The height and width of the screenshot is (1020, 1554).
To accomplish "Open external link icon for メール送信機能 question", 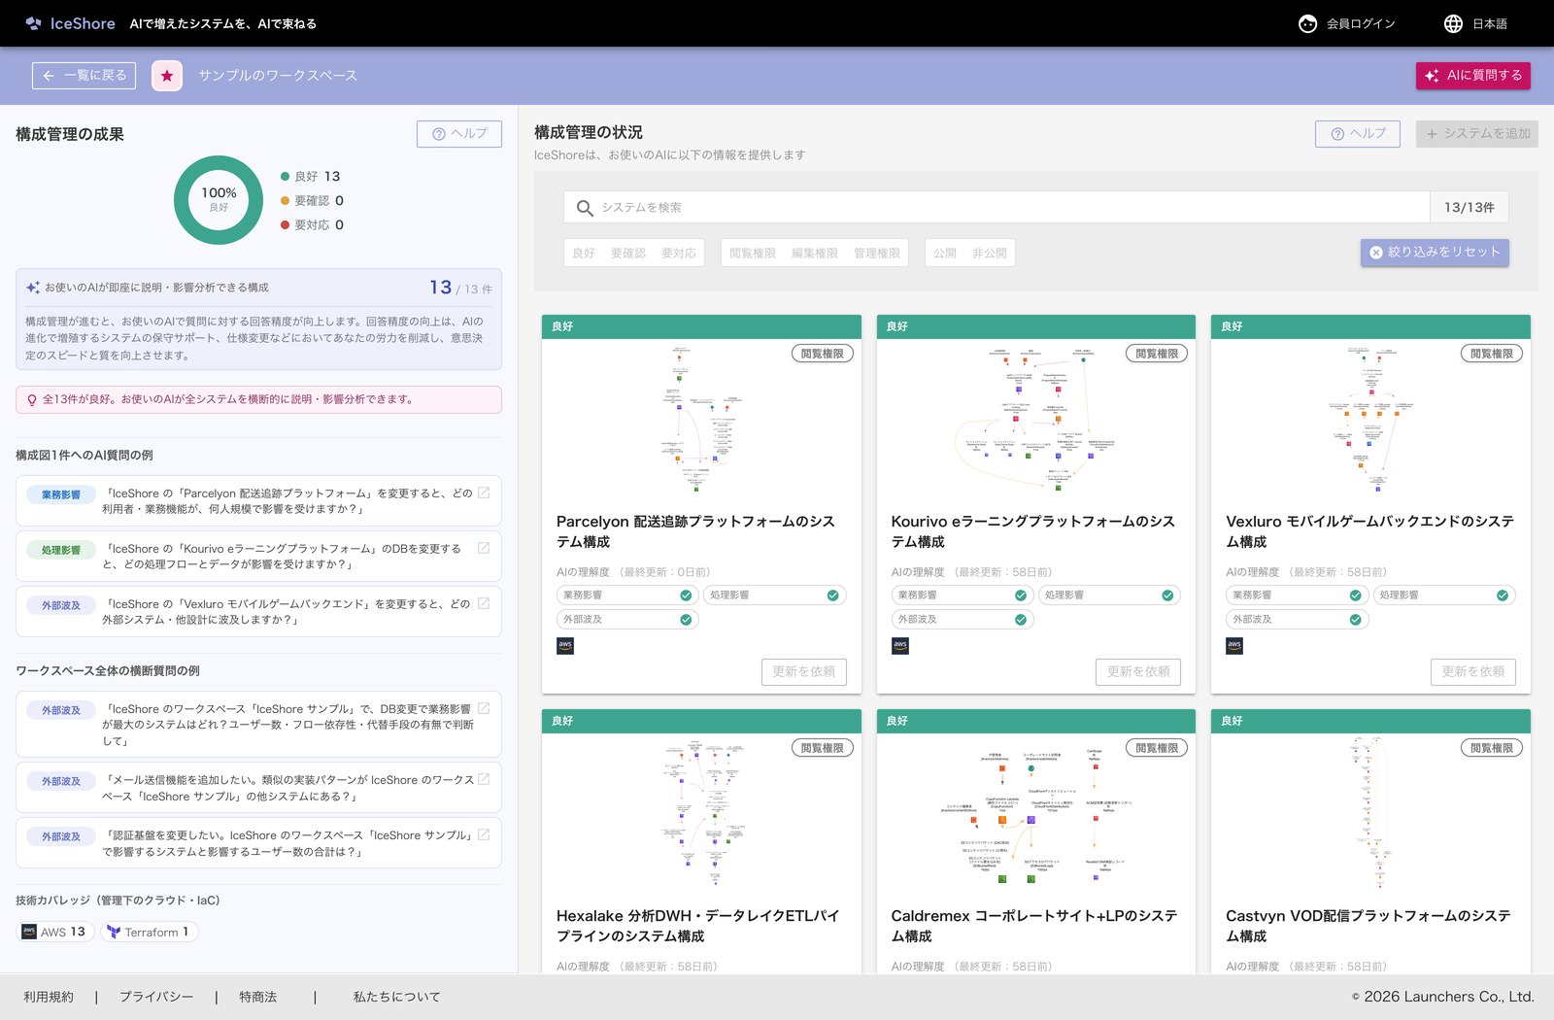I will 484,780.
